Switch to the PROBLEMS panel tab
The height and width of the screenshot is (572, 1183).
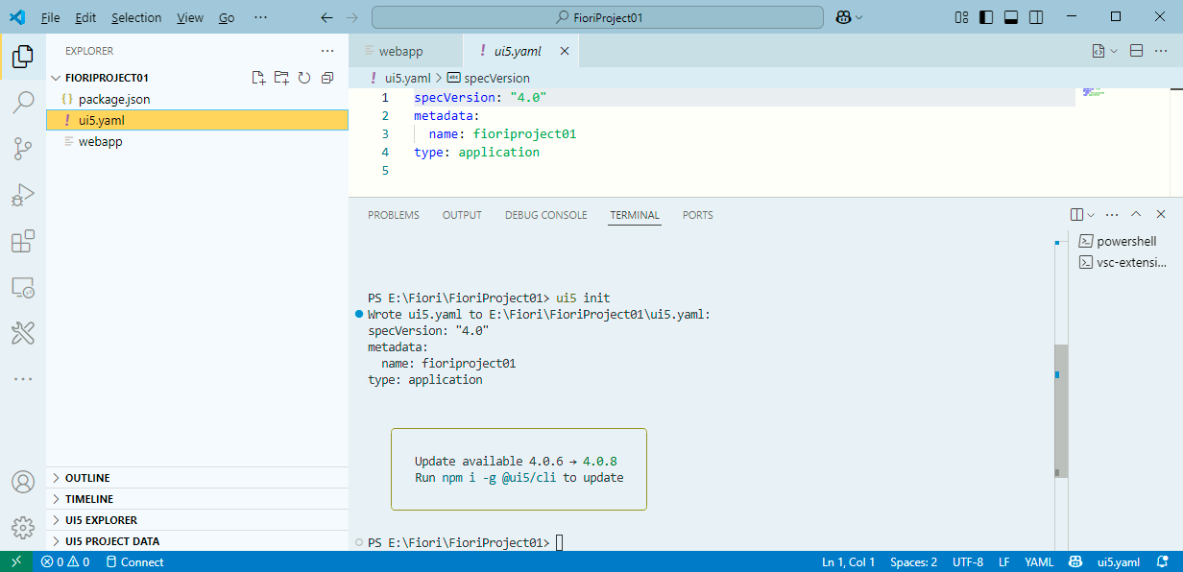[394, 215]
